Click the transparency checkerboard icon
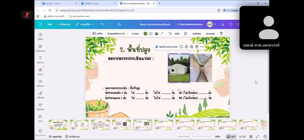 (x=186, y=33)
